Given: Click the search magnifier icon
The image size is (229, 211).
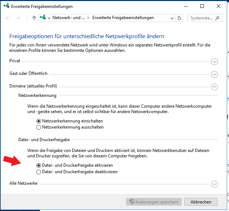Looking at the screenshot, I should 218,18.
